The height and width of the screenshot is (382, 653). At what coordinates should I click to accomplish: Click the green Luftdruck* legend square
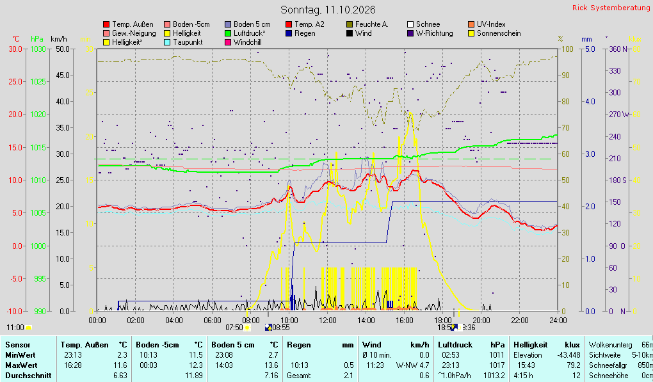point(228,33)
